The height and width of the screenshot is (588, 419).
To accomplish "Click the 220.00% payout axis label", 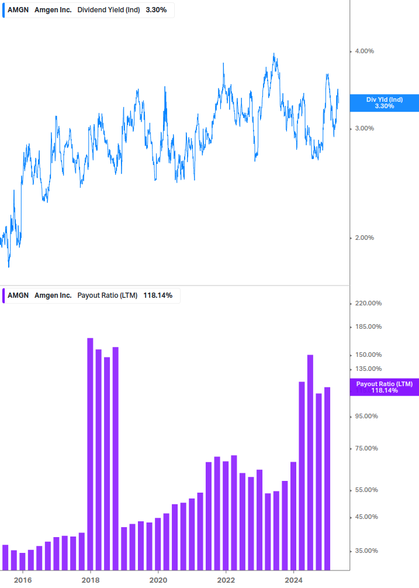I will [x=368, y=304].
